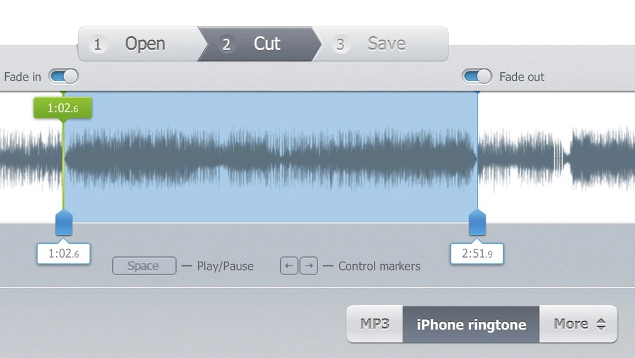Click the green 1:02.6 playhead label
Screen dimensions: 635x358
tap(63, 108)
